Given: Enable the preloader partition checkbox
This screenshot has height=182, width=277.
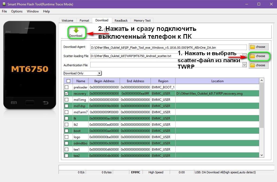Looking at the screenshot, I should click(67, 87).
